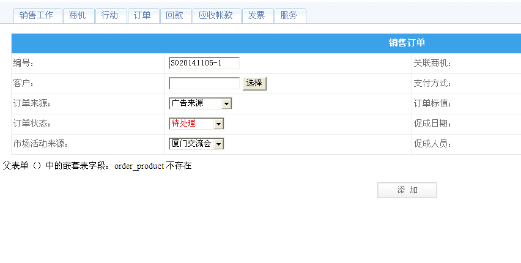521x263 pixels.
Task: Click the 编号: label
Action: (x=23, y=63)
